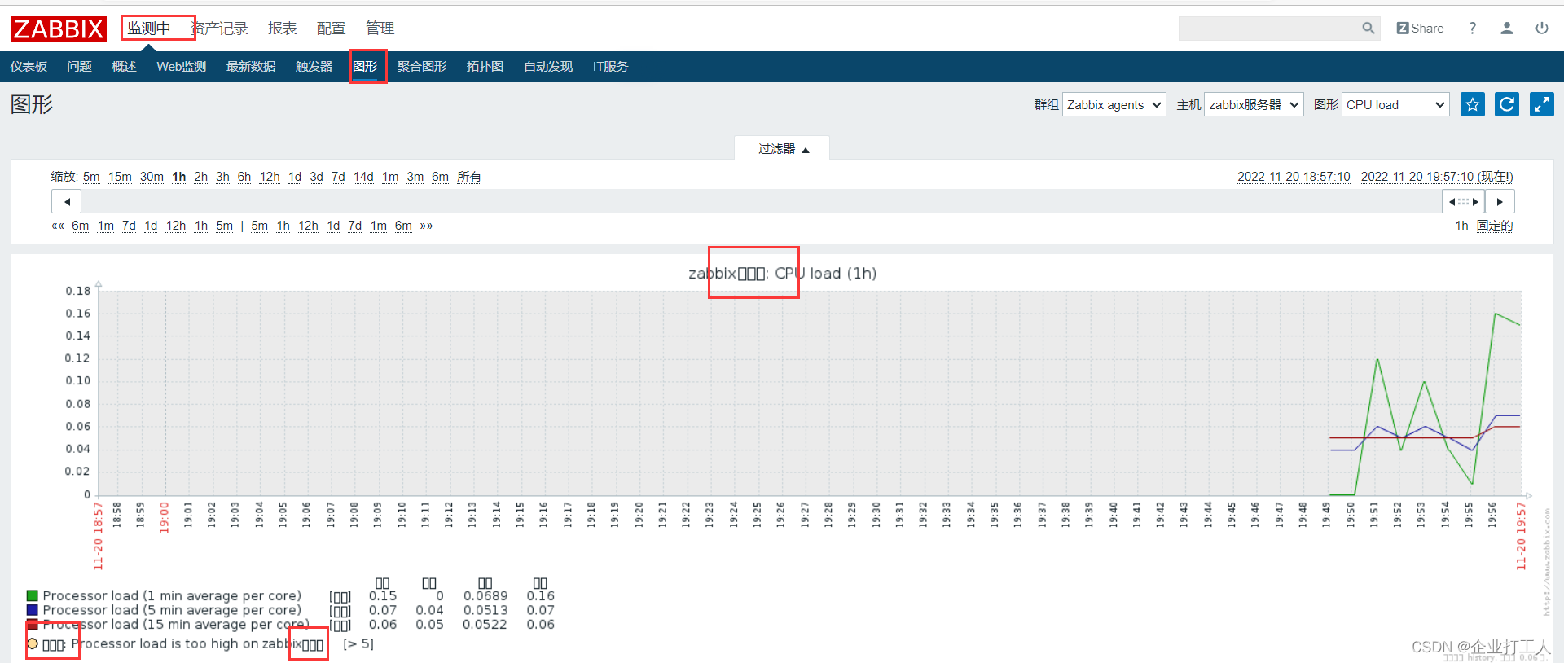Open the 图形 CPU load dropdown
The height and width of the screenshot is (663, 1564).
pyautogui.click(x=1395, y=104)
